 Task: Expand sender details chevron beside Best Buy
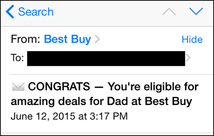click(97, 39)
